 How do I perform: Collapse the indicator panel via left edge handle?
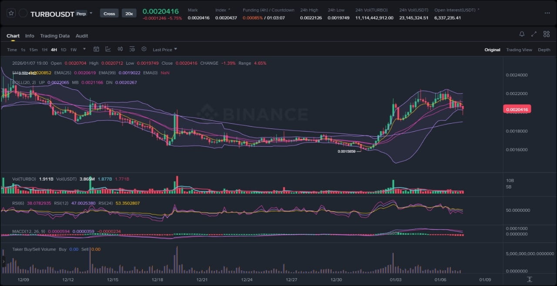pyautogui.click(x=4, y=262)
